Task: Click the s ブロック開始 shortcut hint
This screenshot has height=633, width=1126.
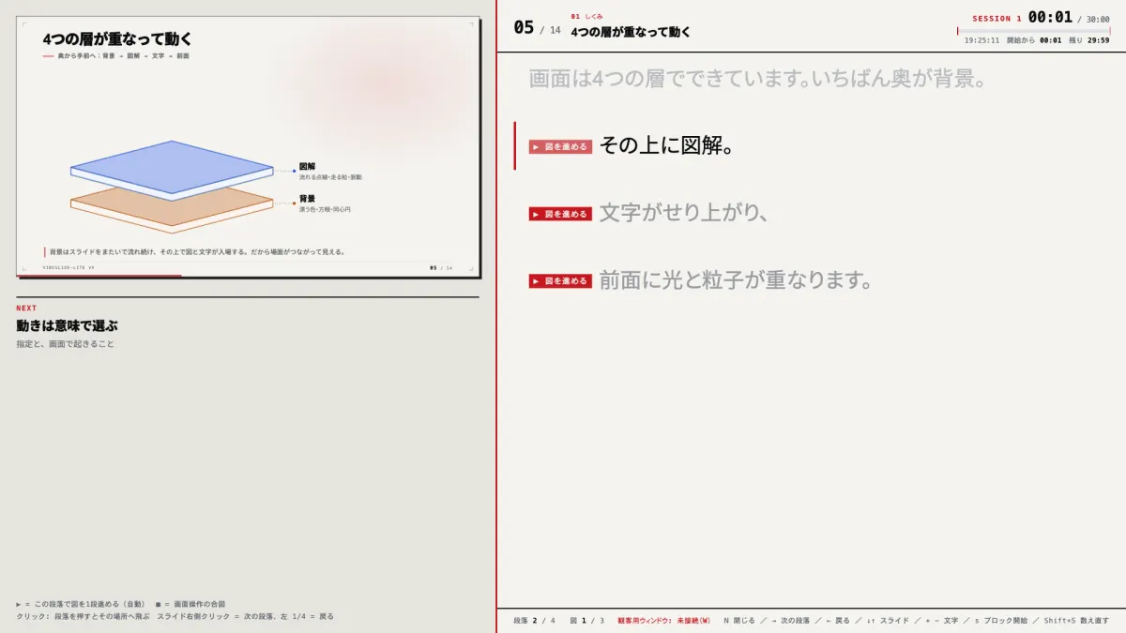Action: pyautogui.click(x=1003, y=621)
